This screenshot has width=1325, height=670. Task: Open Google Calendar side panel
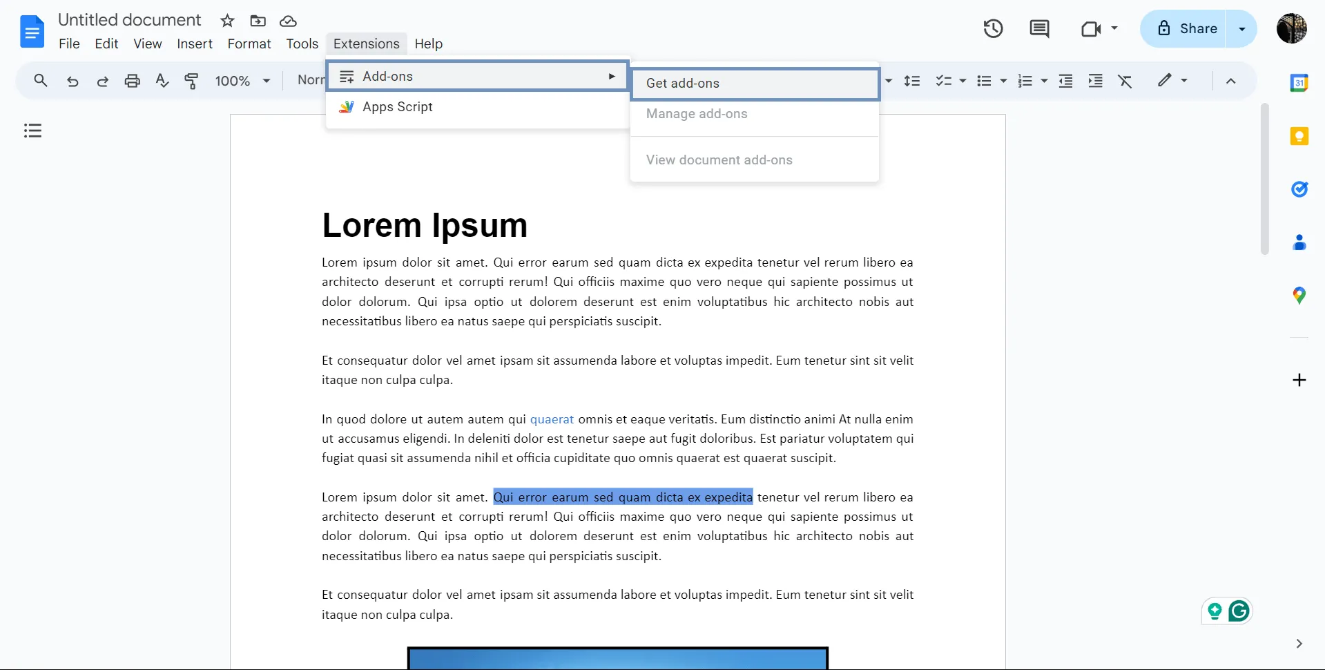pyautogui.click(x=1299, y=83)
